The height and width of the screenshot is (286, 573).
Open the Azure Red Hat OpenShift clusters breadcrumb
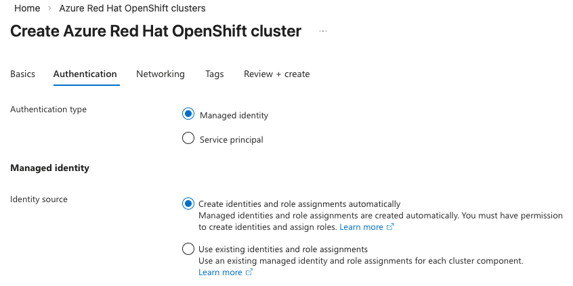coord(132,8)
